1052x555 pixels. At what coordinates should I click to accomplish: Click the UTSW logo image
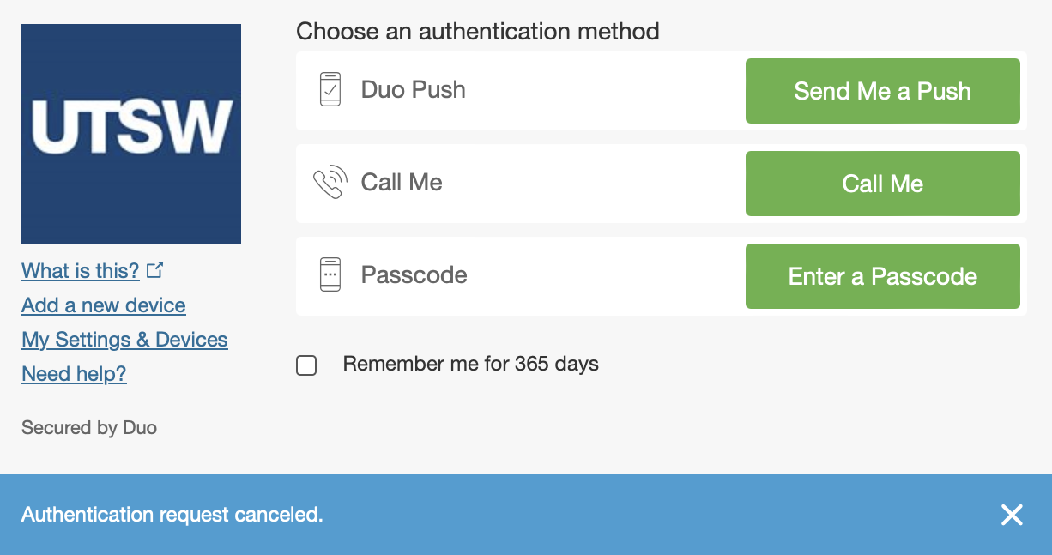[131, 134]
